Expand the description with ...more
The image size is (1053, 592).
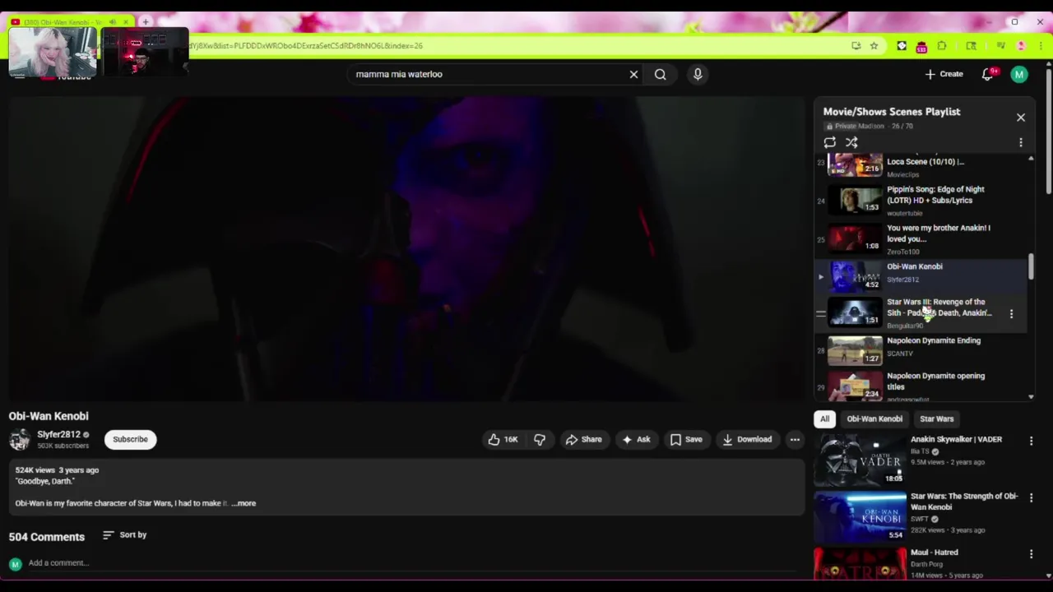coord(244,503)
